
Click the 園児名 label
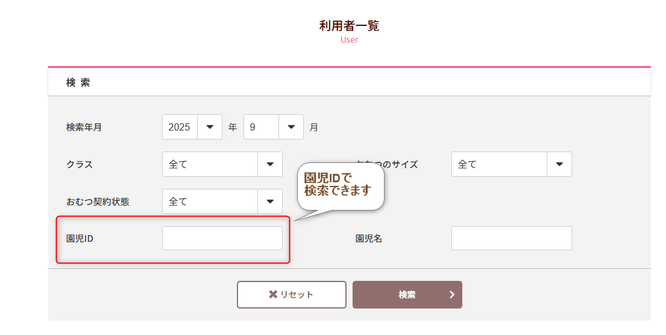369,239
